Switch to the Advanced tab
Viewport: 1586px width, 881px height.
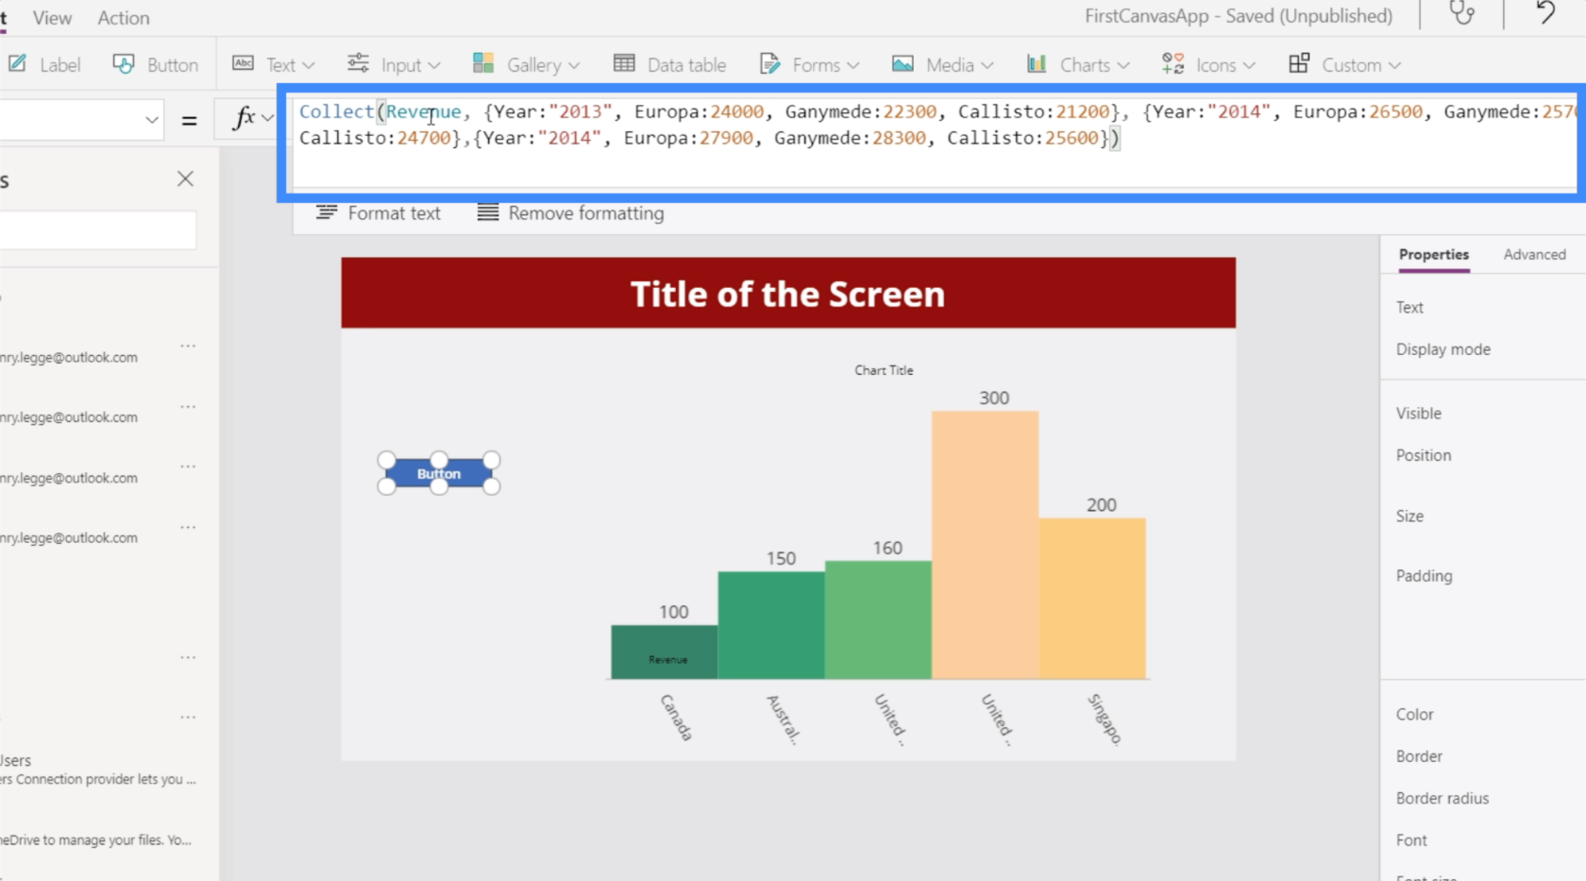coord(1534,255)
